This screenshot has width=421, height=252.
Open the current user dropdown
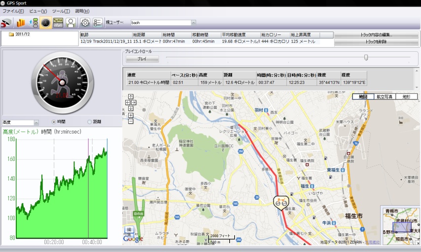click(x=193, y=22)
